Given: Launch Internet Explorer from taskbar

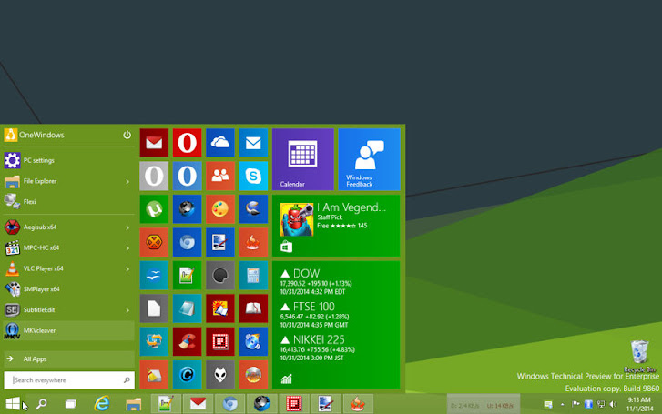Looking at the screenshot, I should point(101,404).
